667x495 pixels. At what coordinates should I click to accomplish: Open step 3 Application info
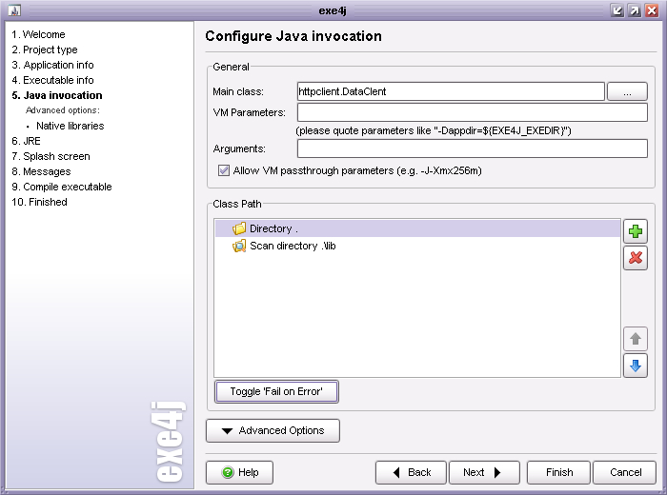52,65
